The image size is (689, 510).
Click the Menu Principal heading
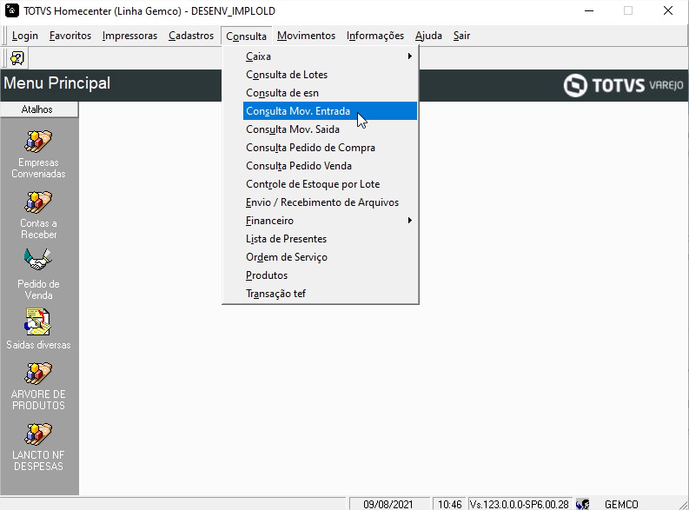[57, 83]
